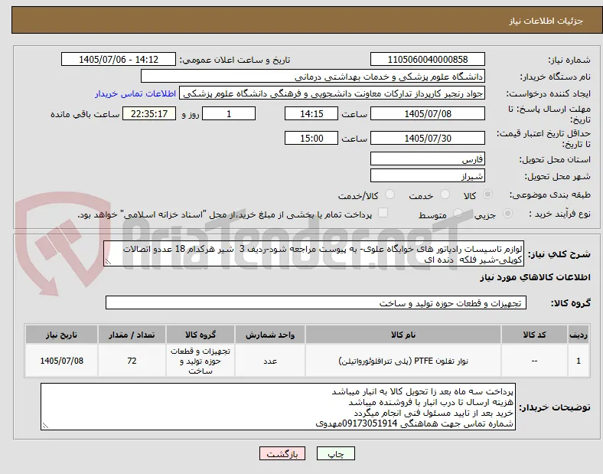603x474 pixels.
Task: Click the row number 1 cell
Action: tap(579, 361)
